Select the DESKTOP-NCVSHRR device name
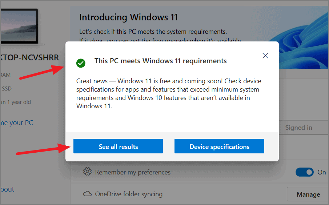 pos(29,57)
